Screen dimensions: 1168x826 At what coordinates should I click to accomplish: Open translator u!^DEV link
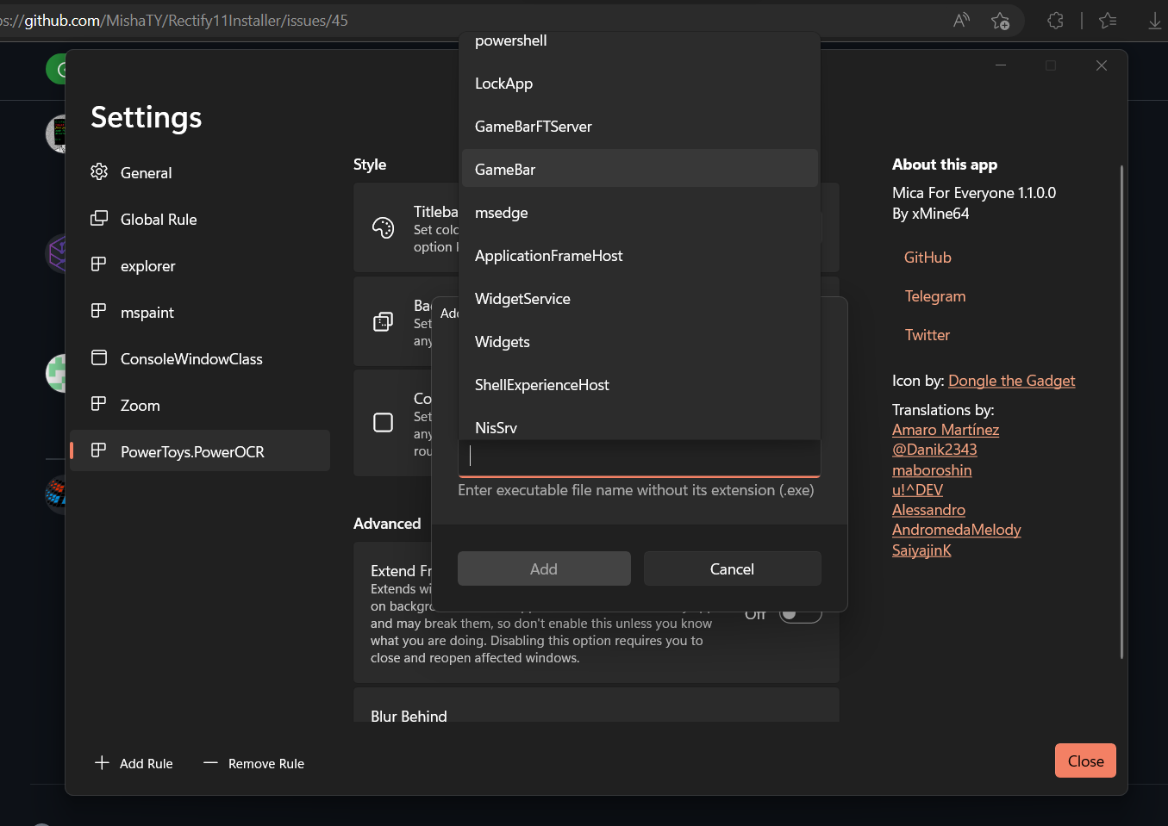917,490
